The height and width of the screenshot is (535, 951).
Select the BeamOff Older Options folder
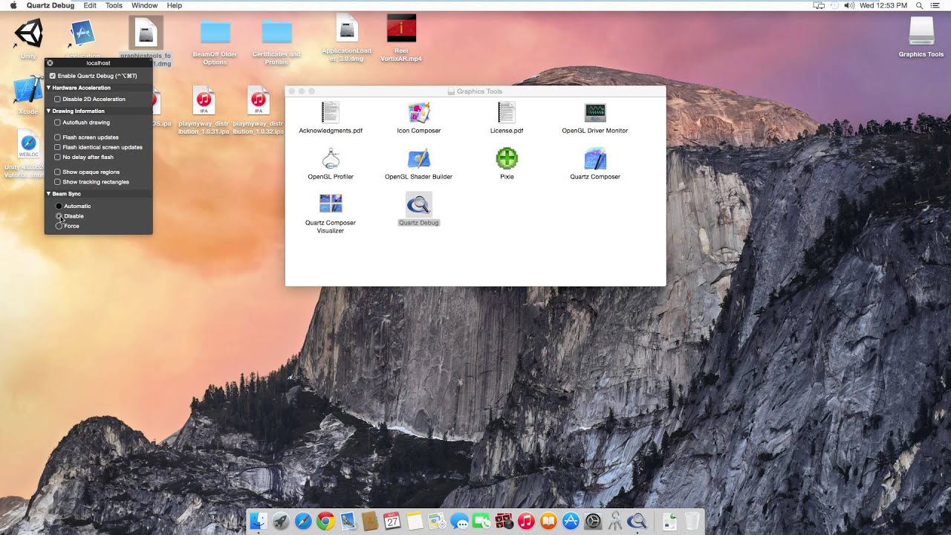[215, 32]
